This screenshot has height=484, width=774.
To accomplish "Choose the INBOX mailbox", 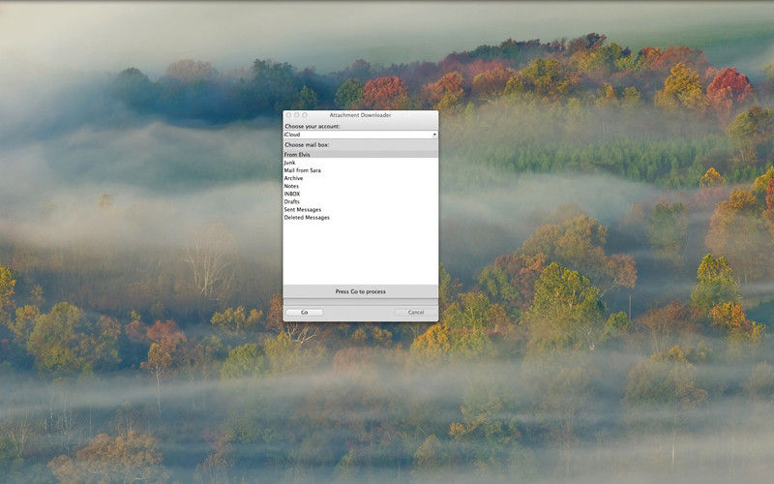I will pos(292,194).
